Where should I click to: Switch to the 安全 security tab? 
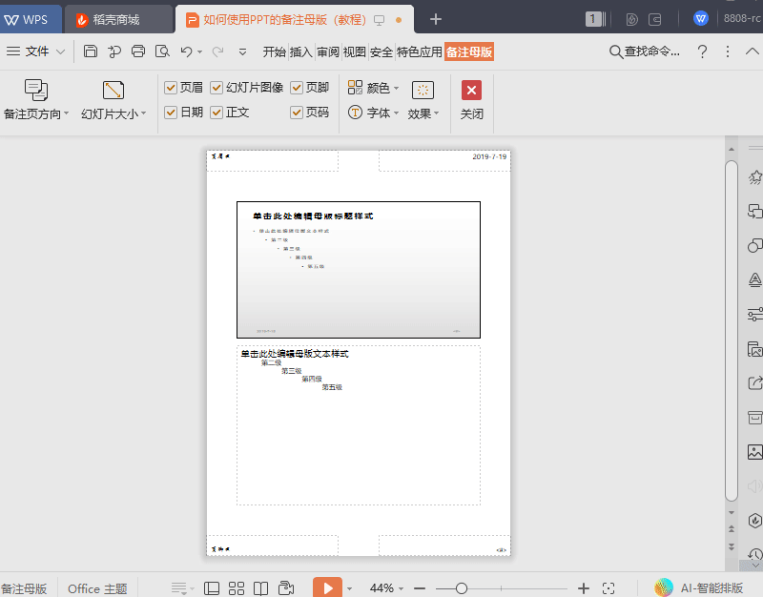tap(381, 51)
